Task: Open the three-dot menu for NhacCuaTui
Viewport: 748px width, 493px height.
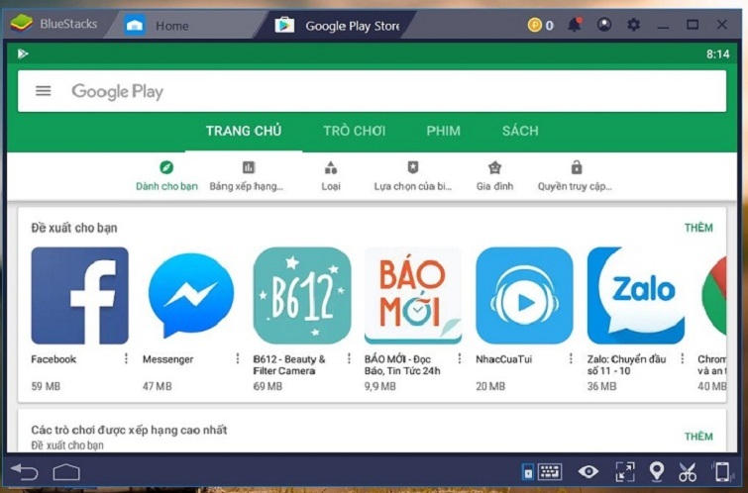Action: [571, 359]
